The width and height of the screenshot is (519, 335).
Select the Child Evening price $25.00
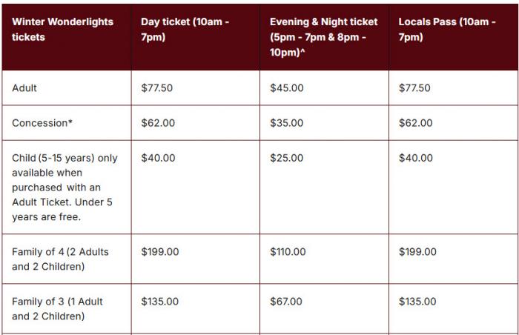pyautogui.click(x=286, y=158)
